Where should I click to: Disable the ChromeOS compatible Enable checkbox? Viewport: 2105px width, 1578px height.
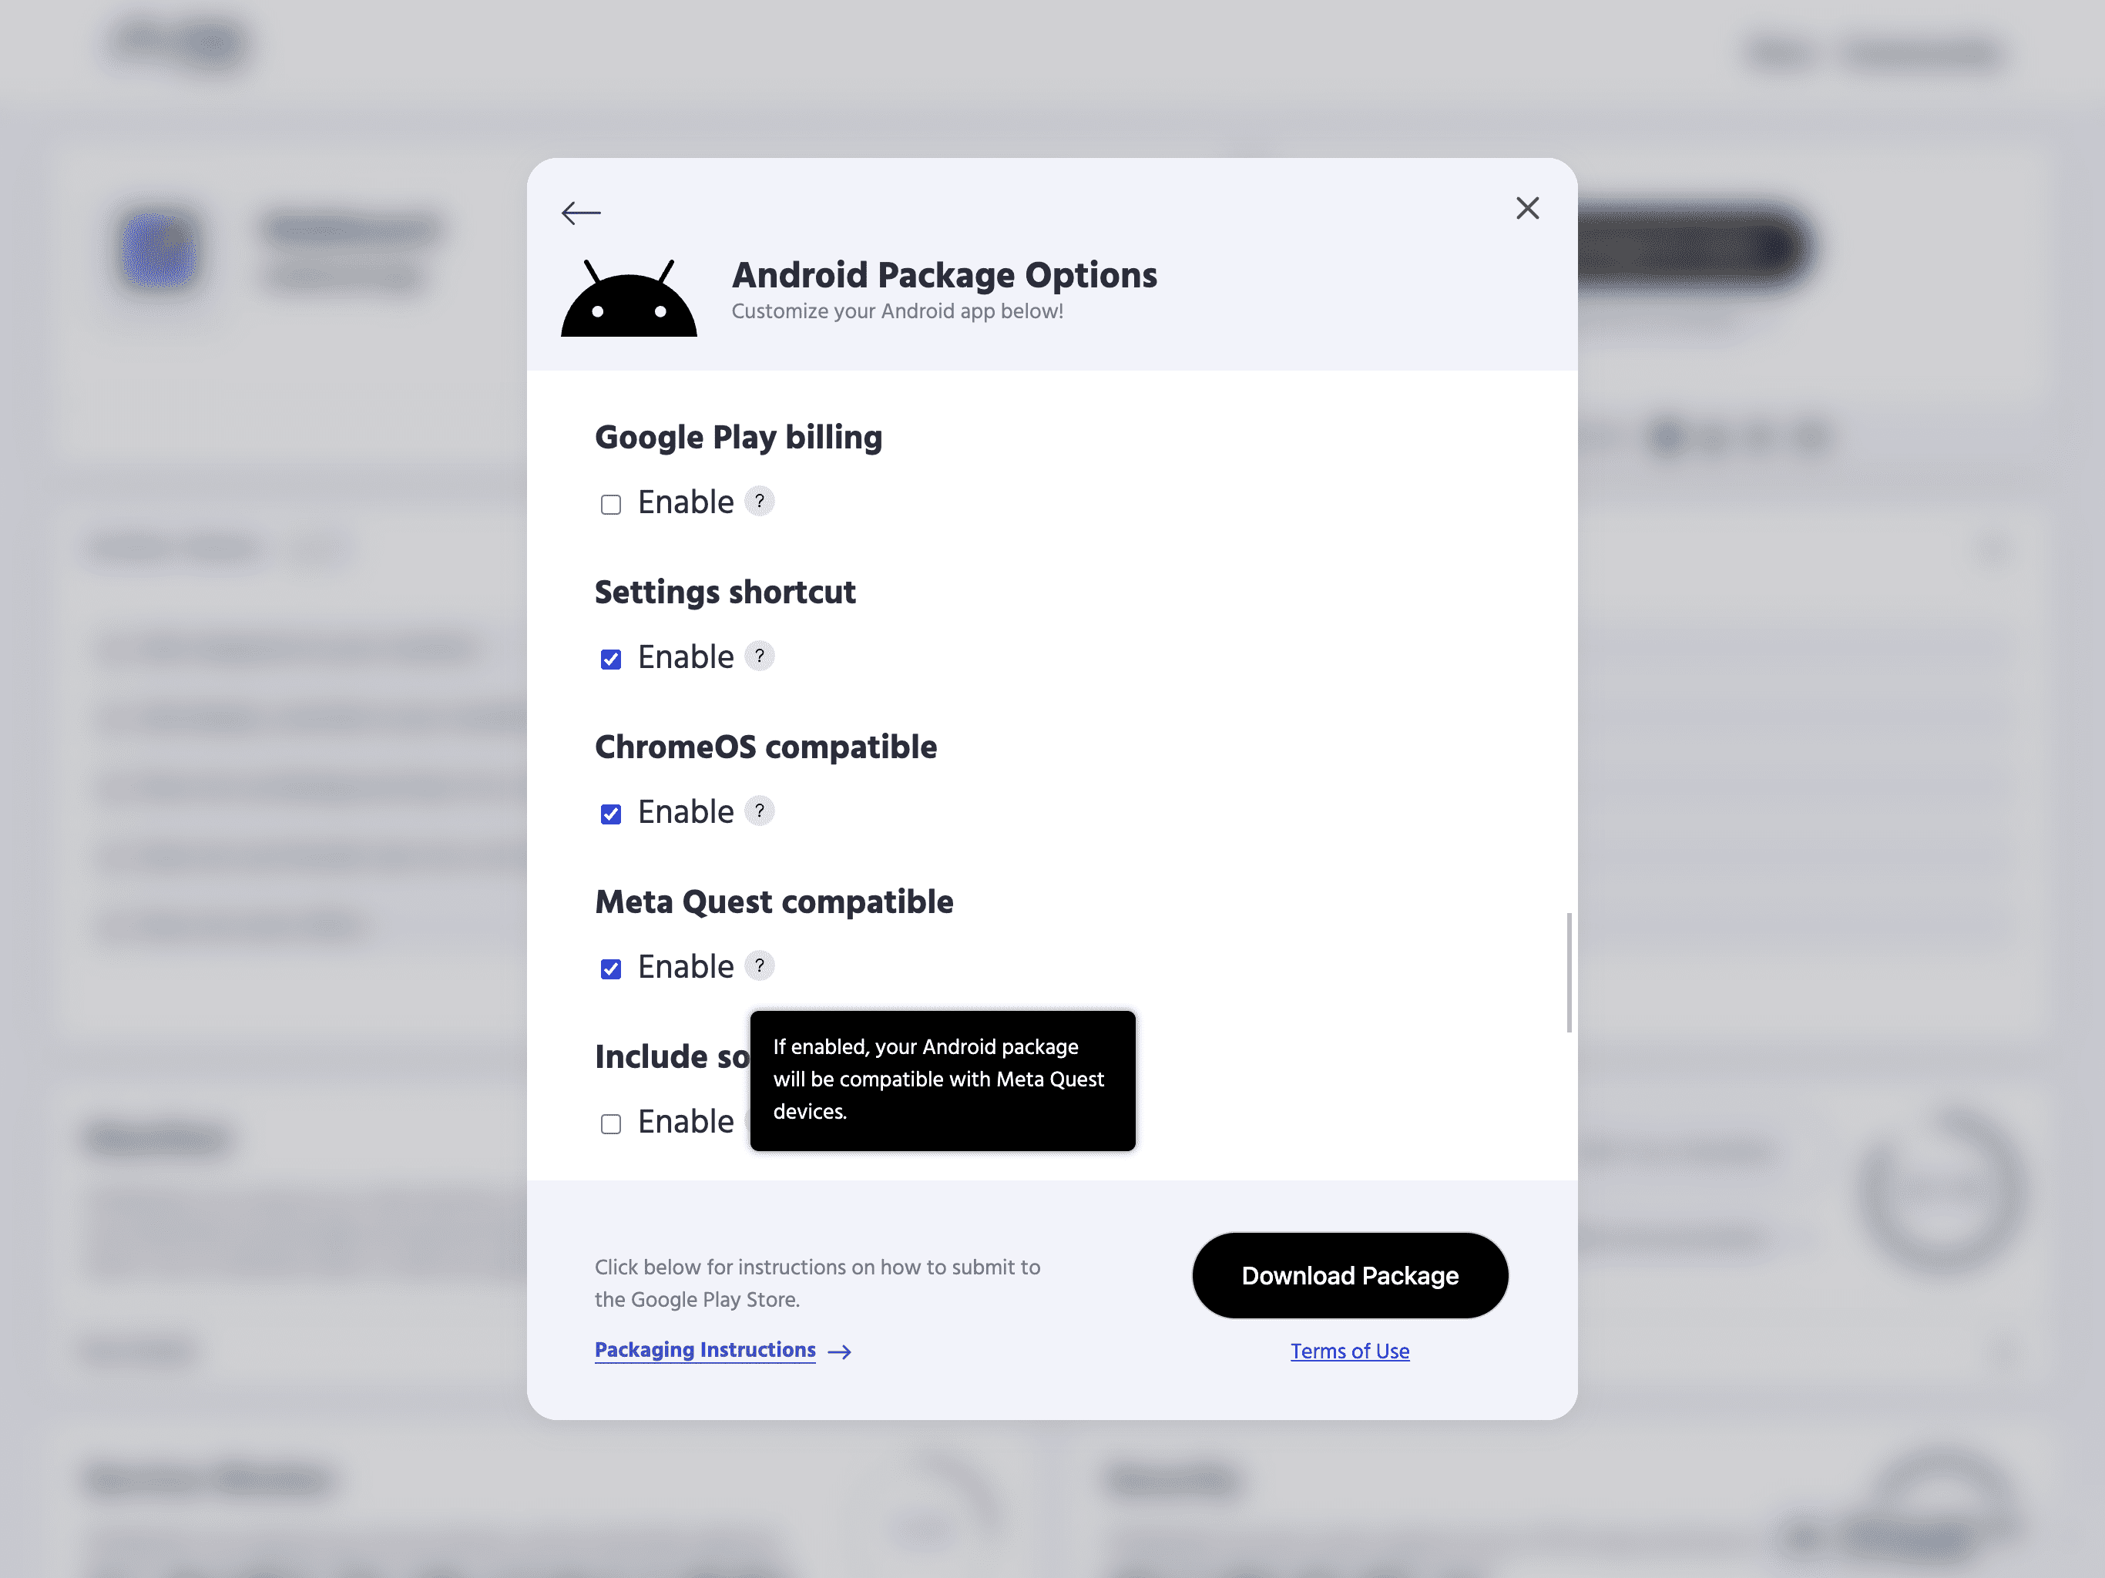tap(612, 814)
